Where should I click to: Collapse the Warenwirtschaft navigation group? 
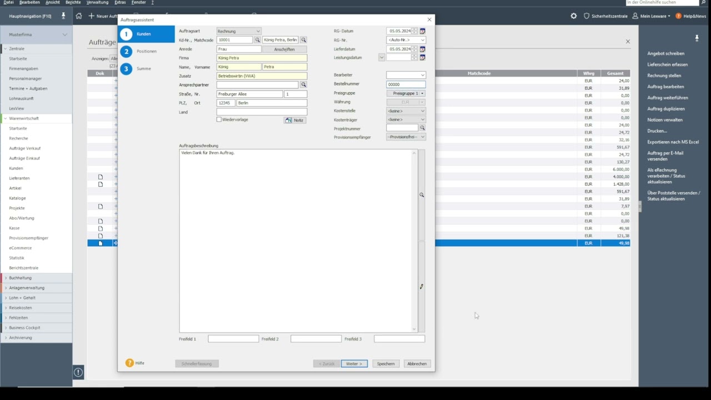tap(6, 118)
